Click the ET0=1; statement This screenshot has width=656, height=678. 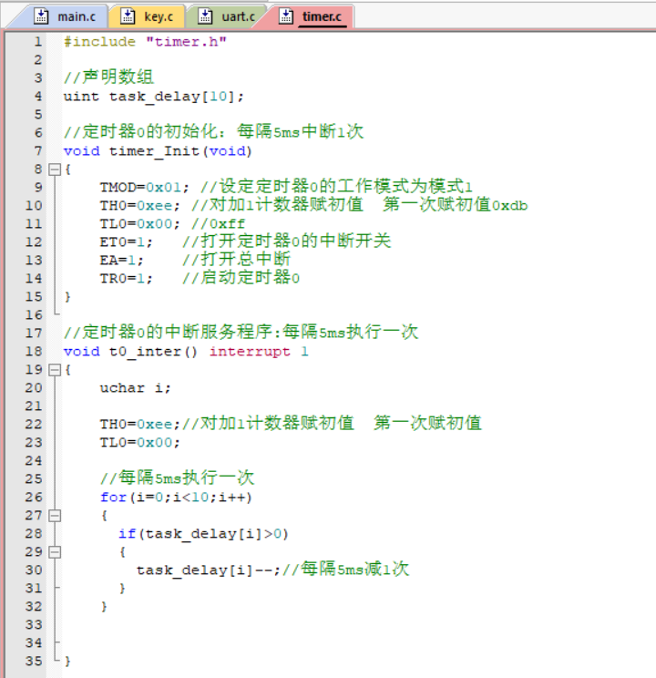tap(126, 242)
